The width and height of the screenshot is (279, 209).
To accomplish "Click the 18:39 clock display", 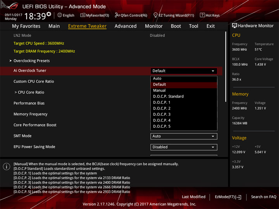I will pos(35,16).
